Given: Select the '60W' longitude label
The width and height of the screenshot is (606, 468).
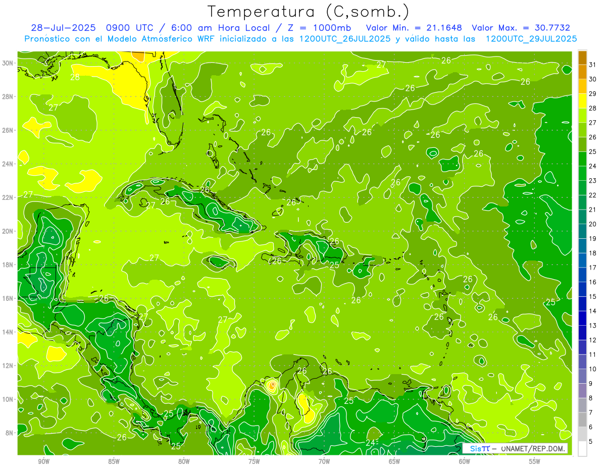Looking at the screenshot, I should [465, 461].
